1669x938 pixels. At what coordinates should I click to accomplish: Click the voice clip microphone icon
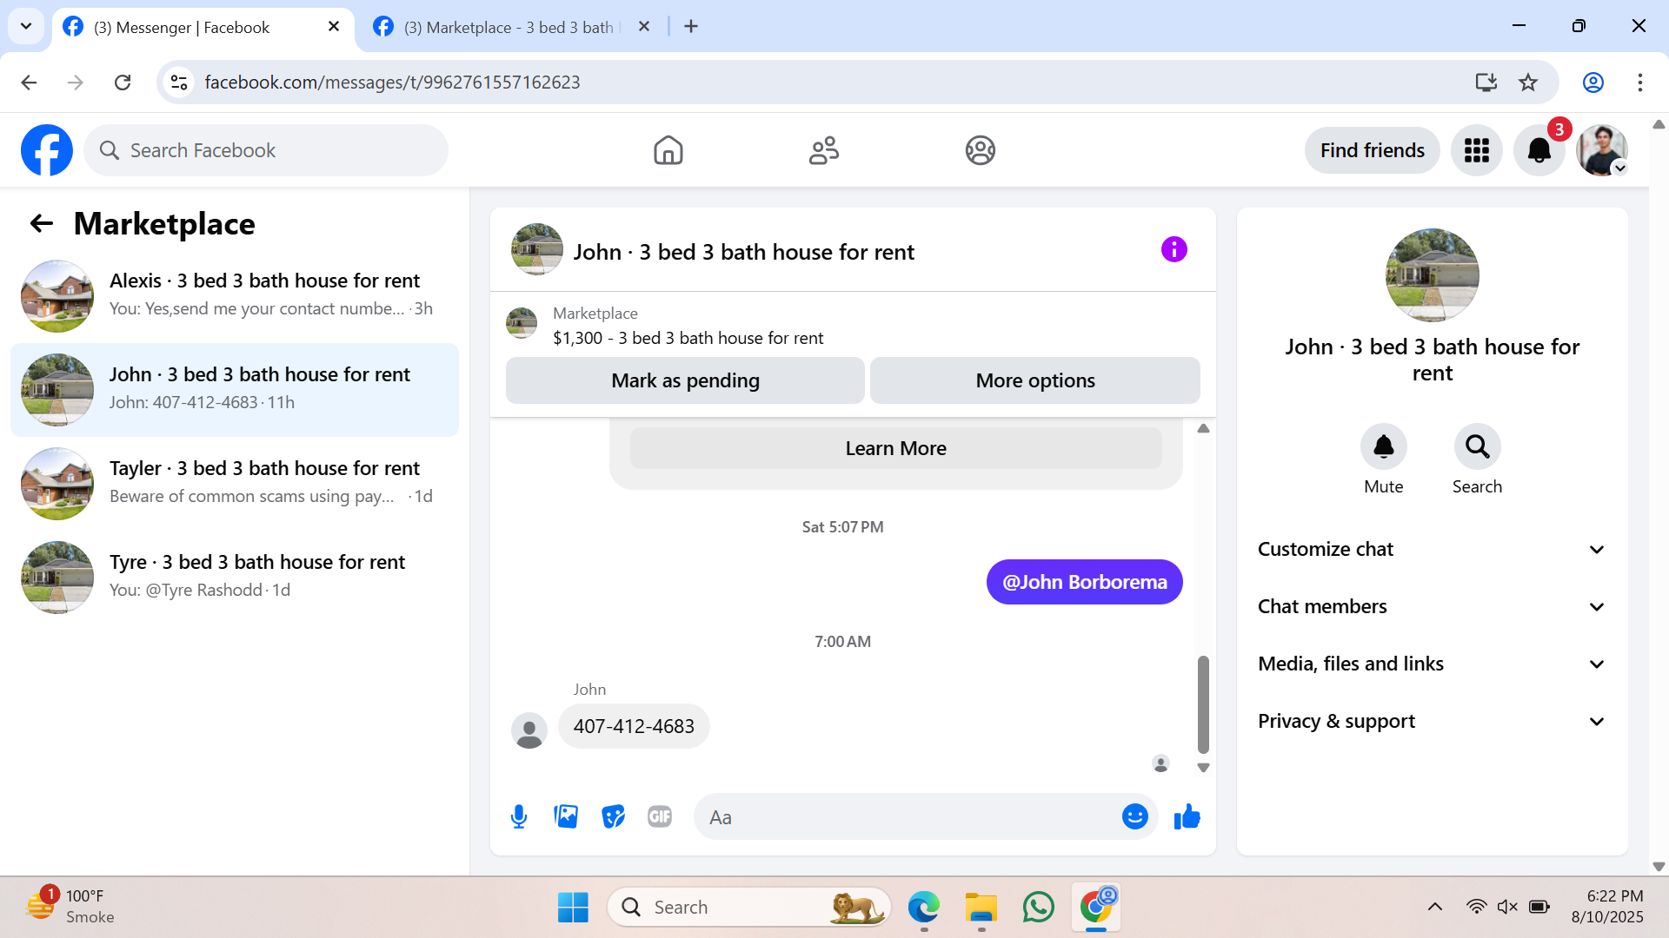(x=519, y=816)
